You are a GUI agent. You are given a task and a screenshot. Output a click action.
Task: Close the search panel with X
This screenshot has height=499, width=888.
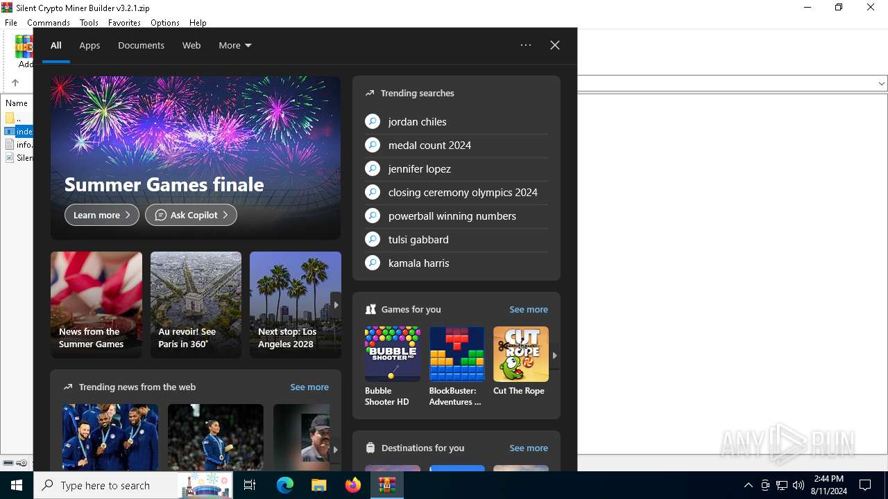point(555,45)
